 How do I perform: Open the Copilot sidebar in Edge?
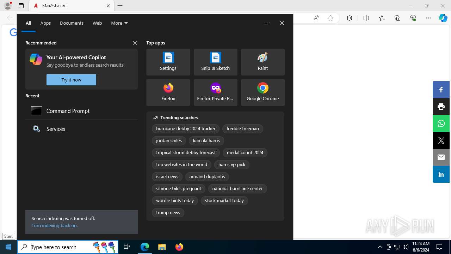(x=443, y=18)
